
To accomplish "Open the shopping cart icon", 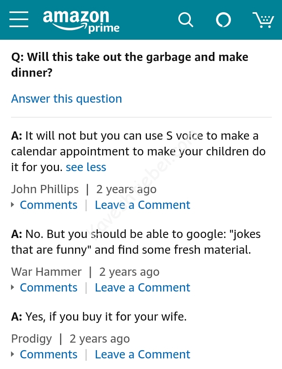I will click(x=263, y=20).
